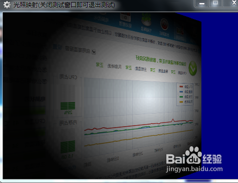
Task: Maximize the 光照映射 test window
Action: coord(215,3)
